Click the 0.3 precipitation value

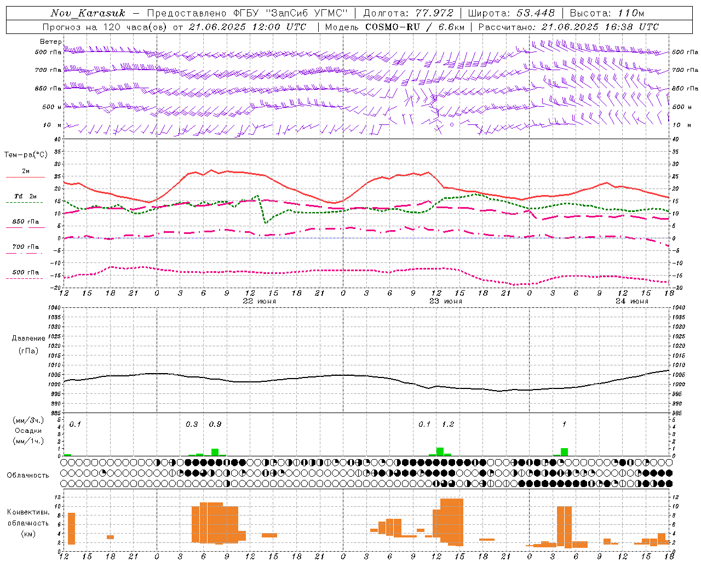192,424
